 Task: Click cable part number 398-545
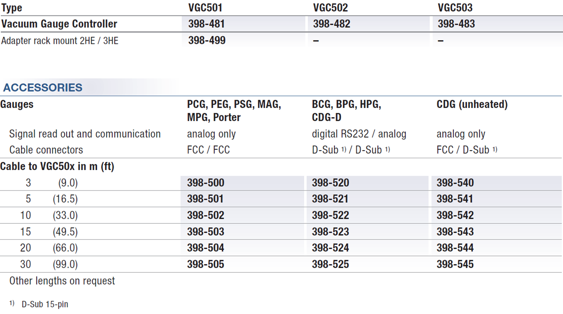(x=455, y=264)
